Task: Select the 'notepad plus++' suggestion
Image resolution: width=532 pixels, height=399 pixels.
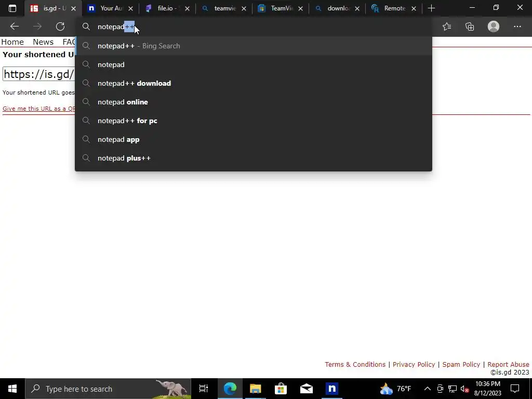Action: pyautogui.click(x=254, y=158)
